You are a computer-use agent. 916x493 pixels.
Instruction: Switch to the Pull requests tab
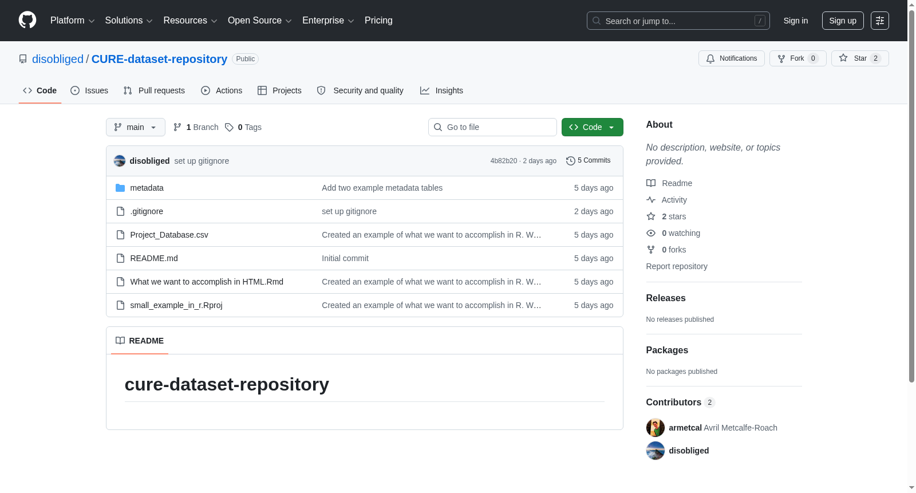[154, 90]
